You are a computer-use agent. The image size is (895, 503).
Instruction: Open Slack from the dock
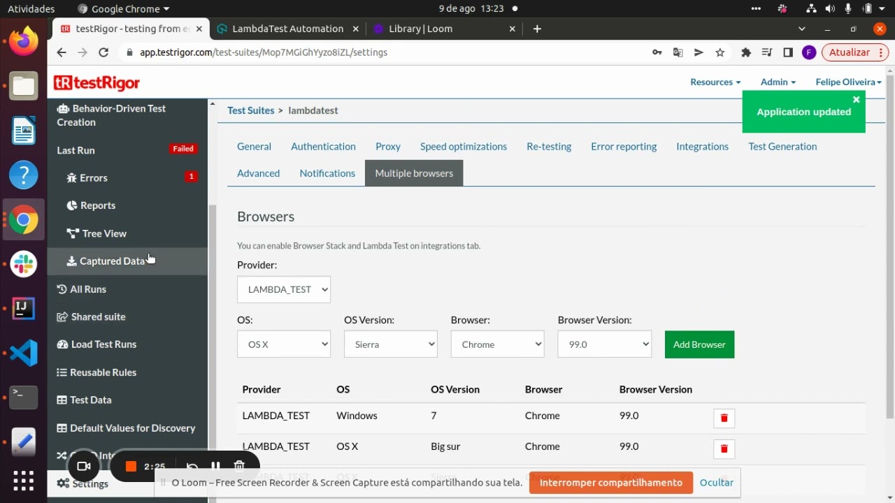point(23,264)
